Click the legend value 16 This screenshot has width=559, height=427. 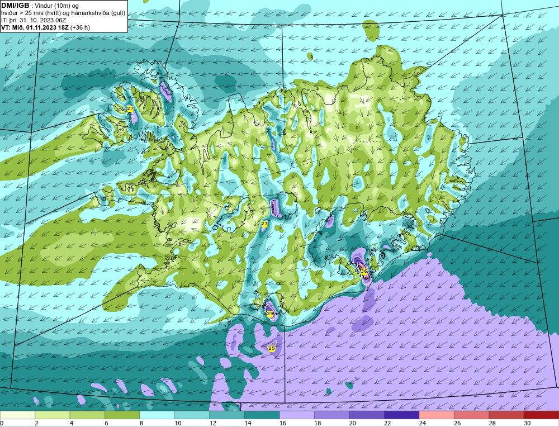282,423
